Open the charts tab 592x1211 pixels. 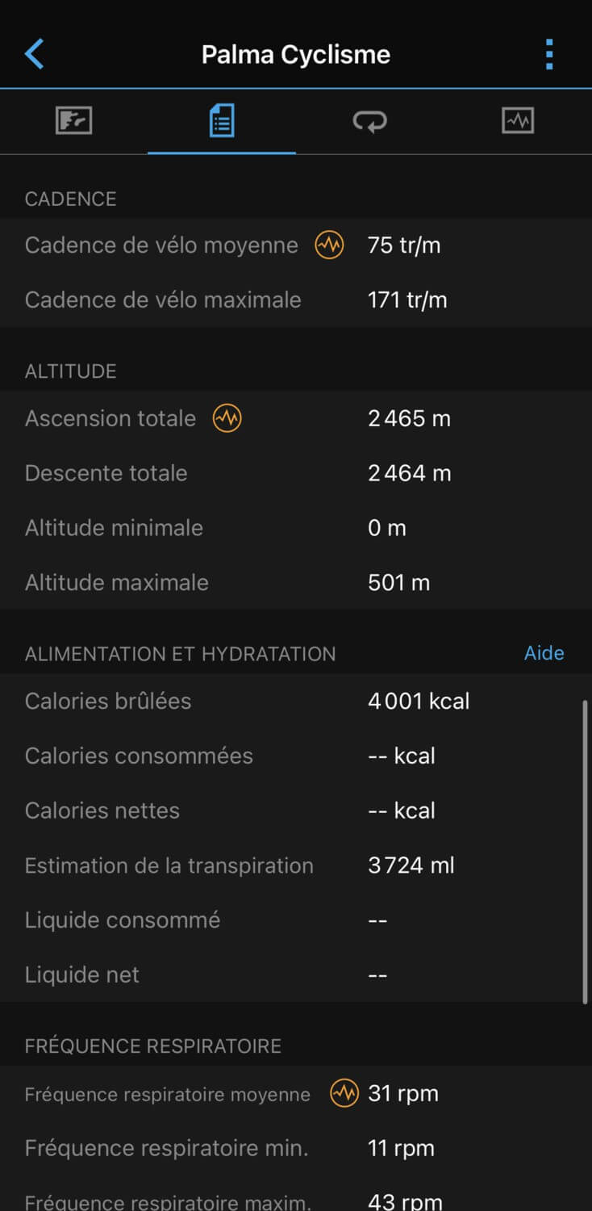(x=517, y=121)
